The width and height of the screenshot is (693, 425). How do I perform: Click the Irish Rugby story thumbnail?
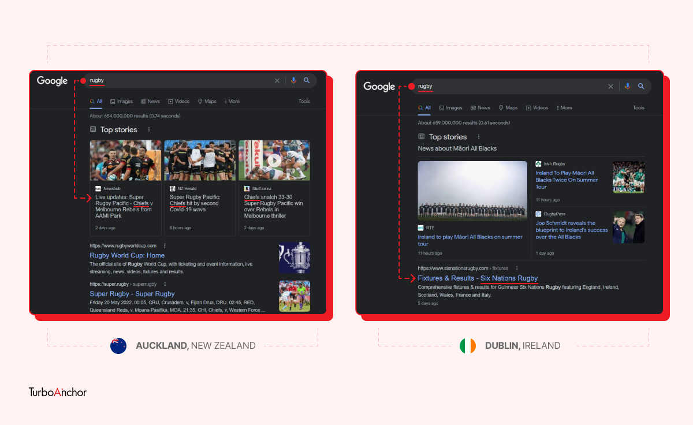(628, 177)
